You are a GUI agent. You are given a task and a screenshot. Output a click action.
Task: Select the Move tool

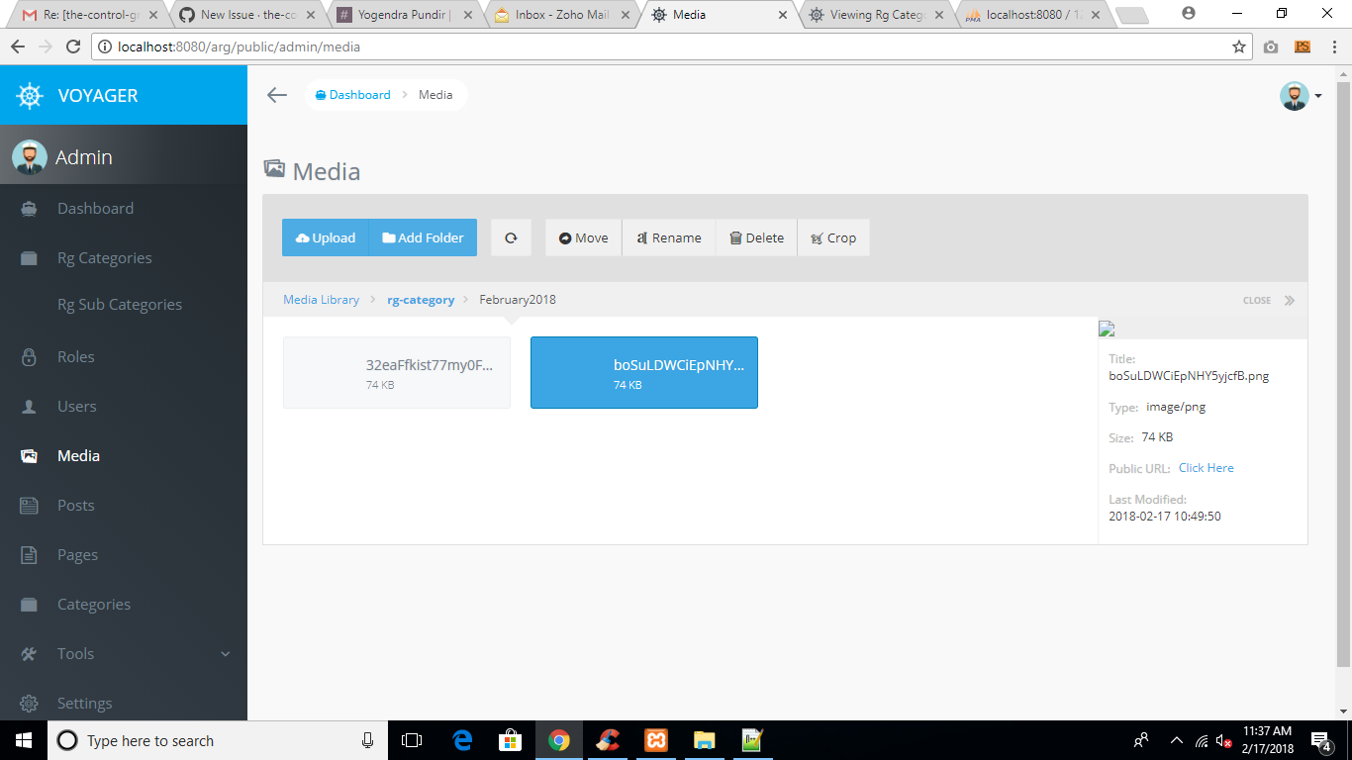[x=582, y=237]
